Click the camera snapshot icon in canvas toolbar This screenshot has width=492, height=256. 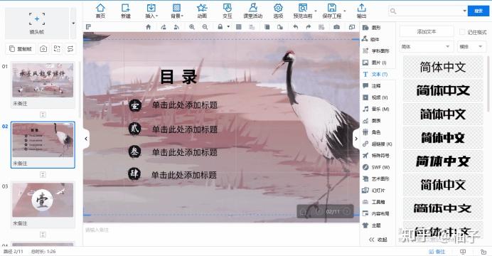337,27
